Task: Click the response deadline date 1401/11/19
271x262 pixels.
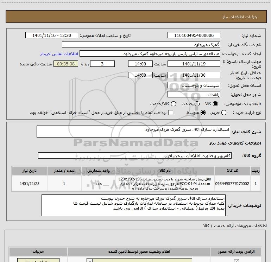Action: coord(194,64)
